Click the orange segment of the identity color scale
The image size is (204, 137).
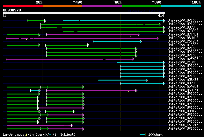tap(62, 6)
